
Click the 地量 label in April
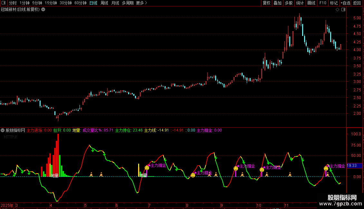pos(54,176)
